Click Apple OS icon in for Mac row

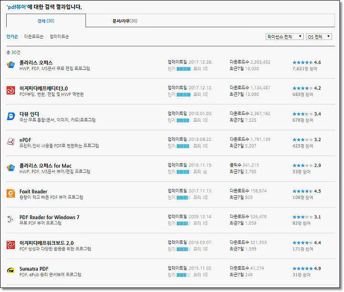pyautogui.click(x=205, y=172)
